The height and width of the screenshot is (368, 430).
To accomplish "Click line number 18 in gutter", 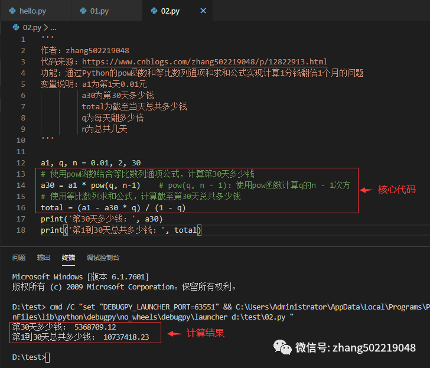I will 21,230.
